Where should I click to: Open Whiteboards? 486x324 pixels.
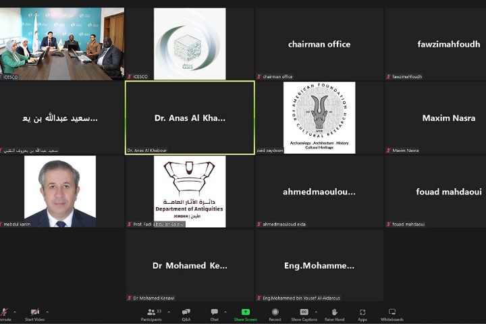[x=392, y=313]
